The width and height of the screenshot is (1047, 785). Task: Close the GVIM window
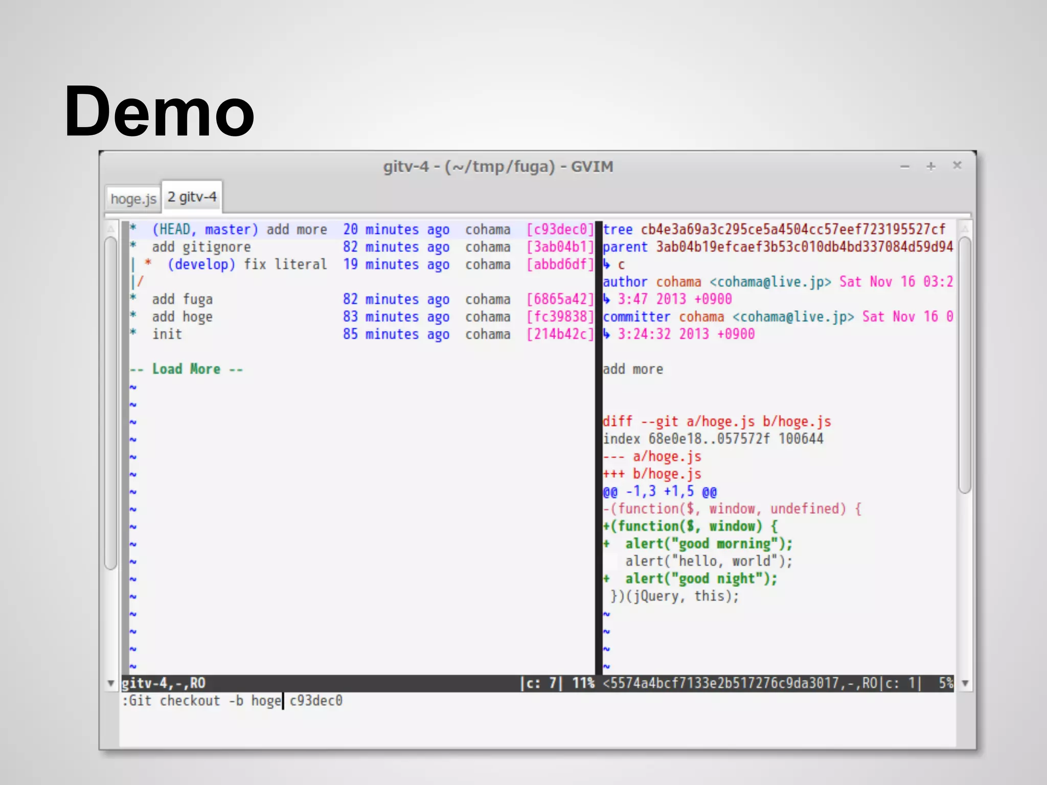click(957, 165)
